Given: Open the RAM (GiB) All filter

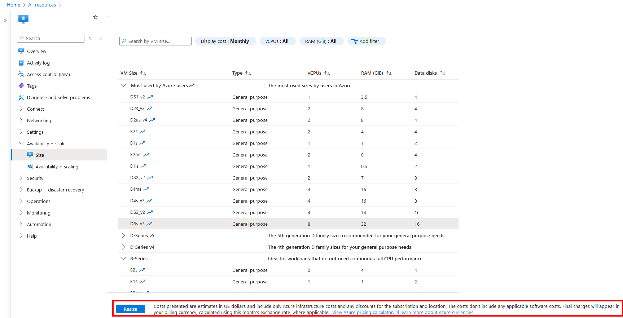Looking at the screenshot, I should click(x=321, y=41).
